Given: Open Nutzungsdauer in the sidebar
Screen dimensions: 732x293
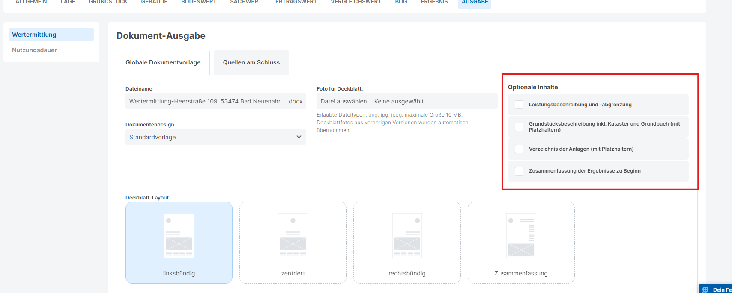Looking at the screenshot, I should (34, 50).
